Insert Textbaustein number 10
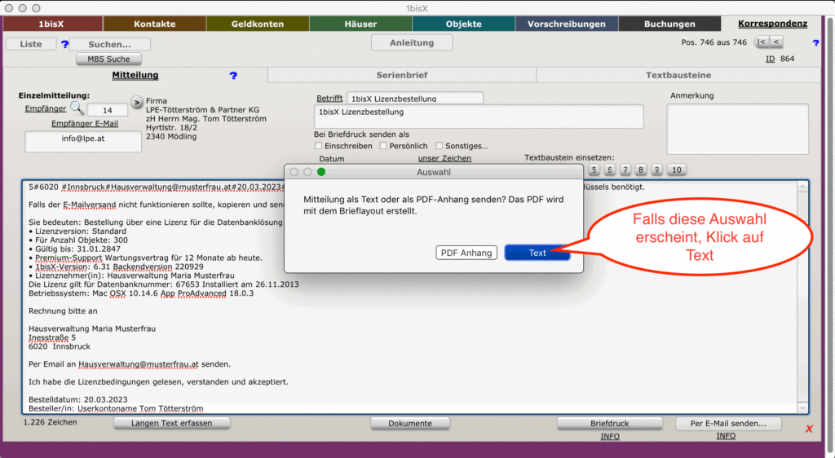 pos(676,170)
